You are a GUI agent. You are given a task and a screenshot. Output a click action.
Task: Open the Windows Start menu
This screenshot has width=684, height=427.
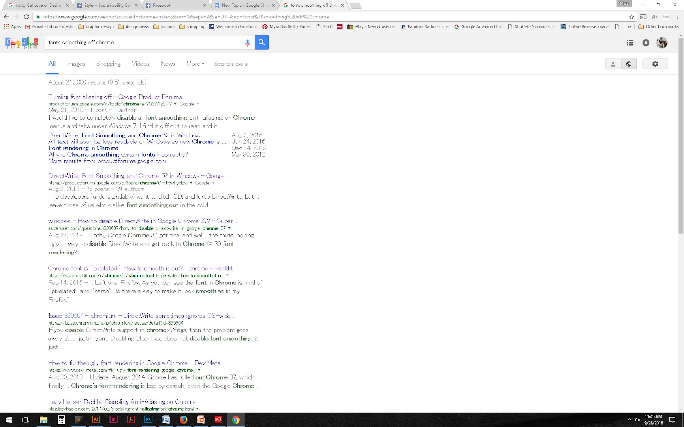tap(8, 420)
